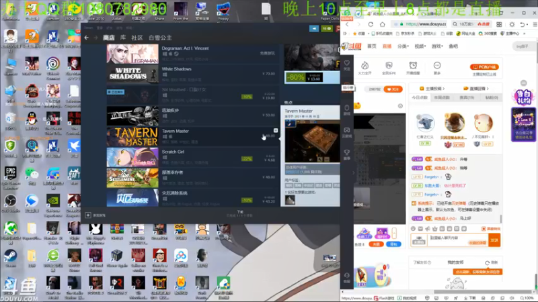Click the 告白礼物 gift banner icon
The image size is (538, 302).
(x=523, y=97)
